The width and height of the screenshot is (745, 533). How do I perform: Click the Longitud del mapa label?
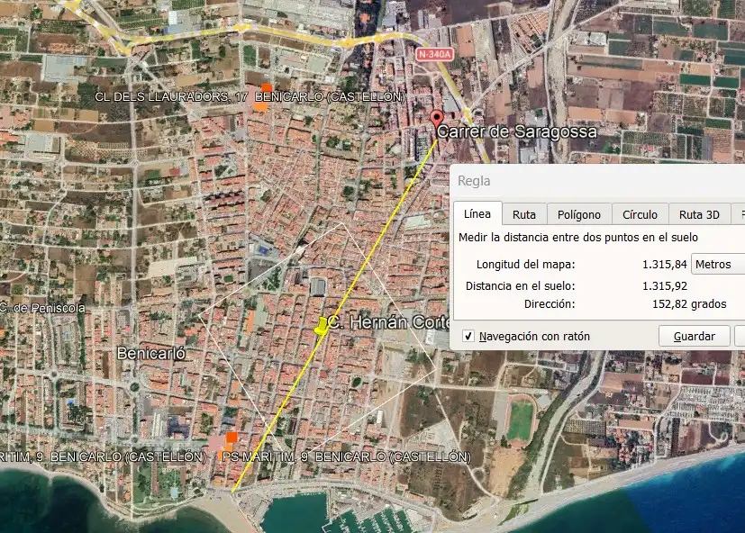tap(525, 264)
